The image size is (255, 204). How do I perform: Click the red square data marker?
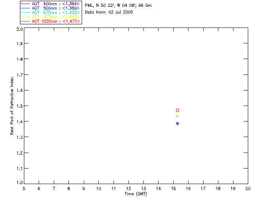177,110
